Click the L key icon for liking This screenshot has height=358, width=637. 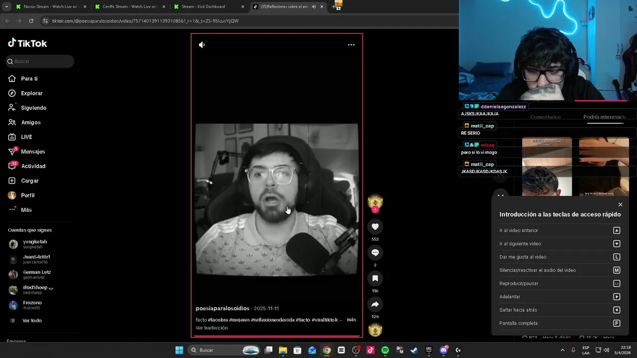pos(617,257)
